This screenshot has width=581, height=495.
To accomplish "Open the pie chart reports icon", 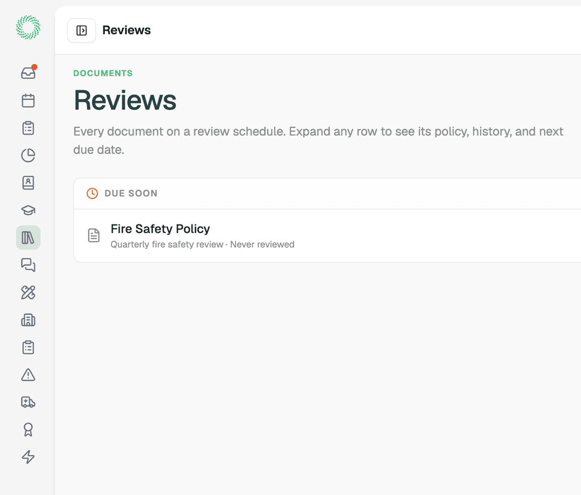I will tap(28, 155).
